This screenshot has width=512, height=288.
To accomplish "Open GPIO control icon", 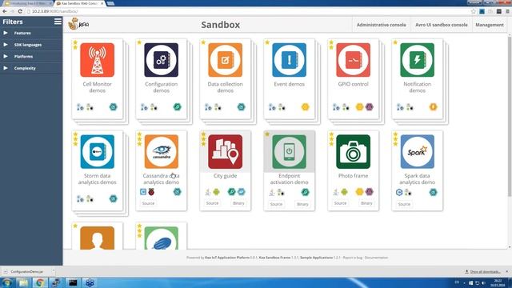I will click(354, 60).
